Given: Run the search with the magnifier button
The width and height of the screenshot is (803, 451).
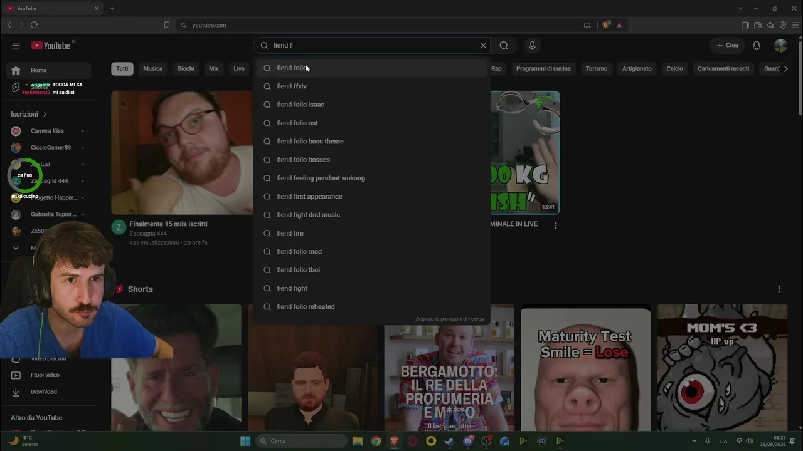Looking at the screenshot, I should click(x=504, y=45).
